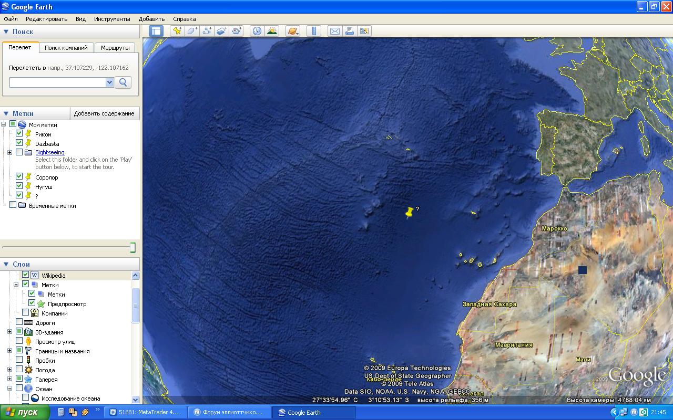Toggle sunlight across the landscape
The height and width of the screenshot is (420, 673).
tap(272, 31)
